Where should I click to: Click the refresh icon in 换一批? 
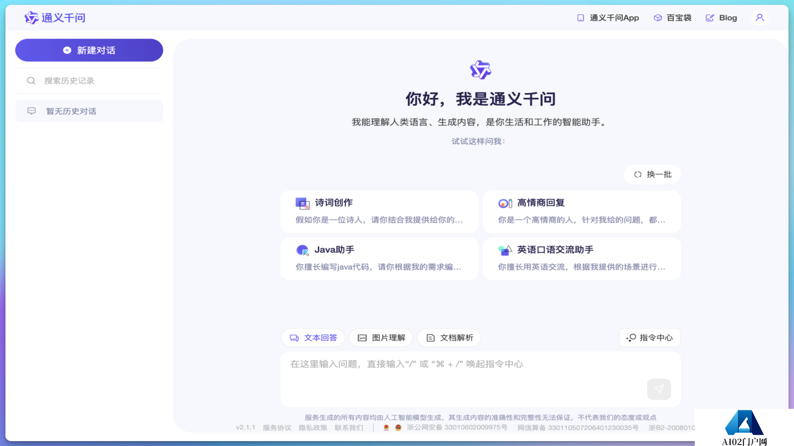pos(638,174)
